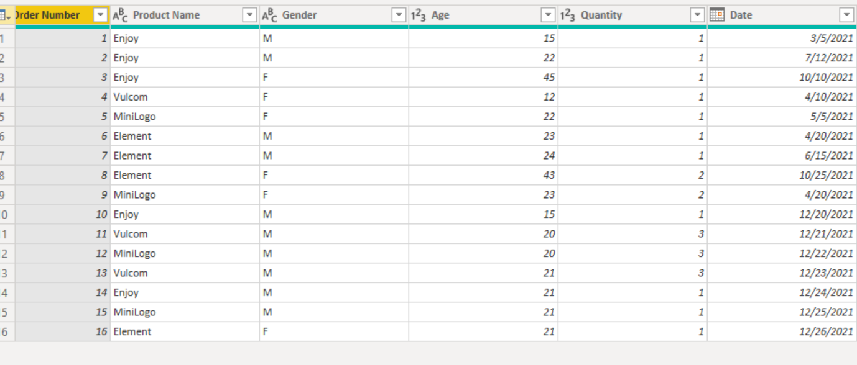
Task: Select the Age column header
Action: click(483, 16)
